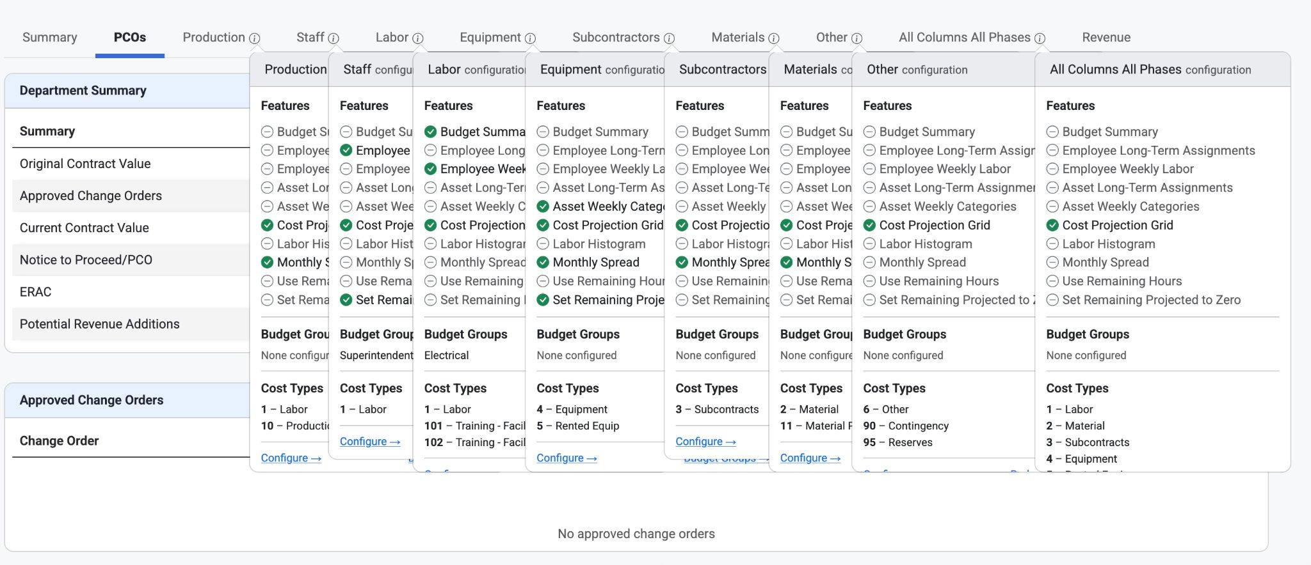Click the Notice to Proceed/PCO row
Screen dimensions: 1311x565
(131, 259)
